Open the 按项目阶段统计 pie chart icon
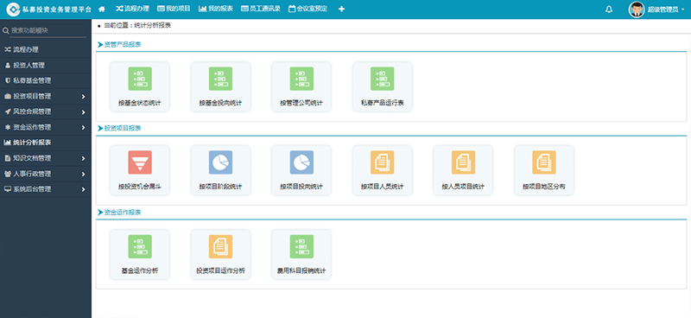The image size is (691, 318). [220, 162]
